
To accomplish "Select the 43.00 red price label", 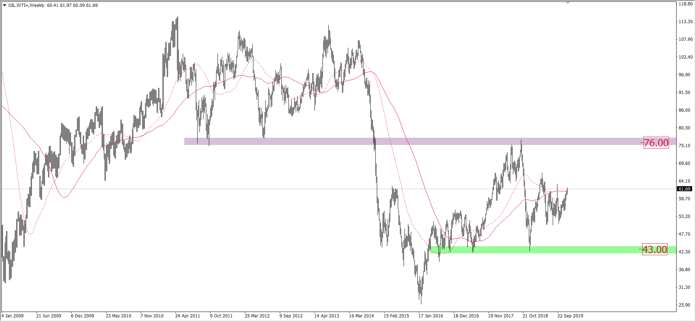I will point(654,249).
